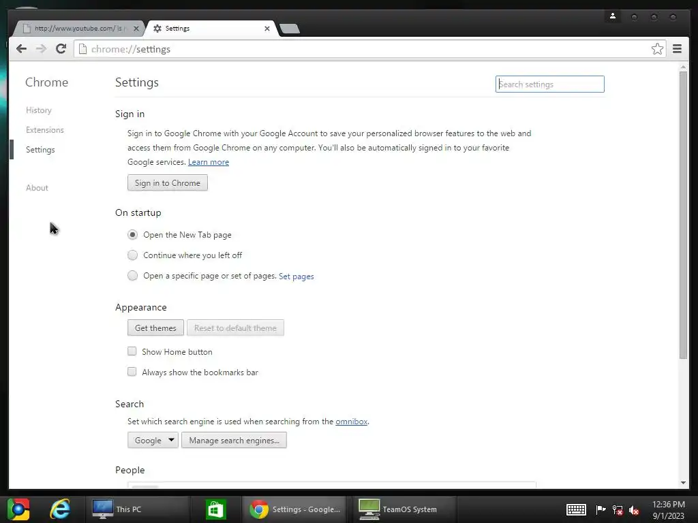The width and height of the screenshot is (698, 523).
Task: Expand the Google search engine dropdown
Action: [153, 441]
